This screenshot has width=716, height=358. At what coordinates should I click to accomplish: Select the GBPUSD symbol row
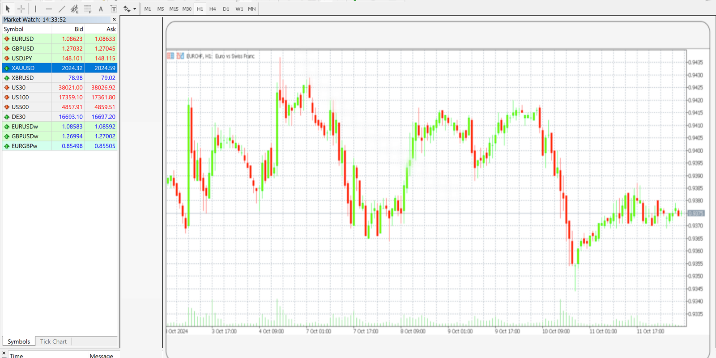[x=60, y=49]
